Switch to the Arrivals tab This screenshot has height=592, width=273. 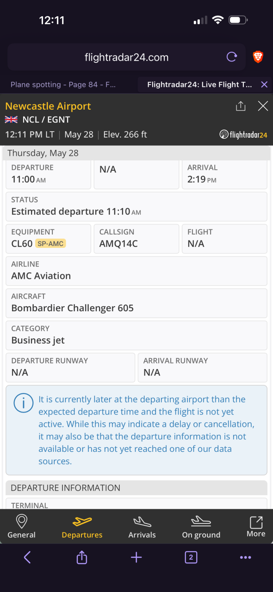coord(142,527)
